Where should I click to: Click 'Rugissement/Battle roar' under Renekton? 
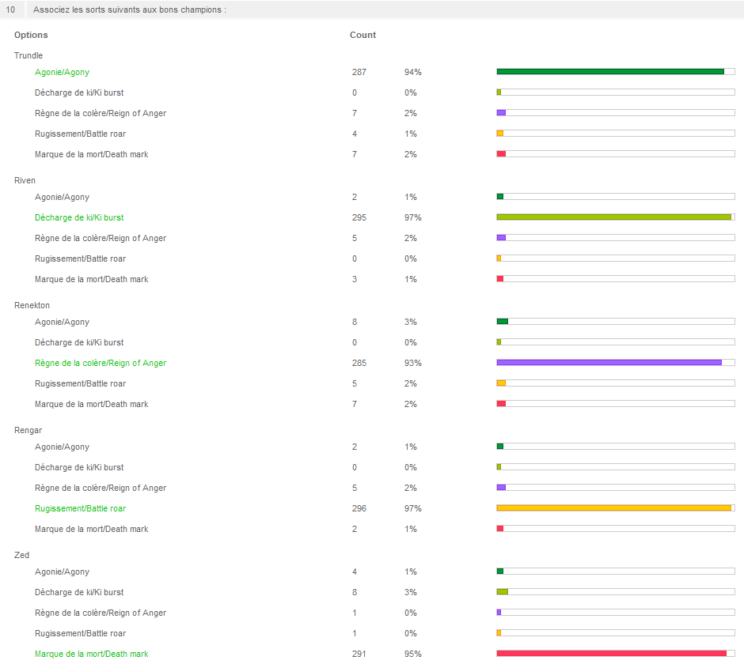pyautogui.click(x=80, y=383)
